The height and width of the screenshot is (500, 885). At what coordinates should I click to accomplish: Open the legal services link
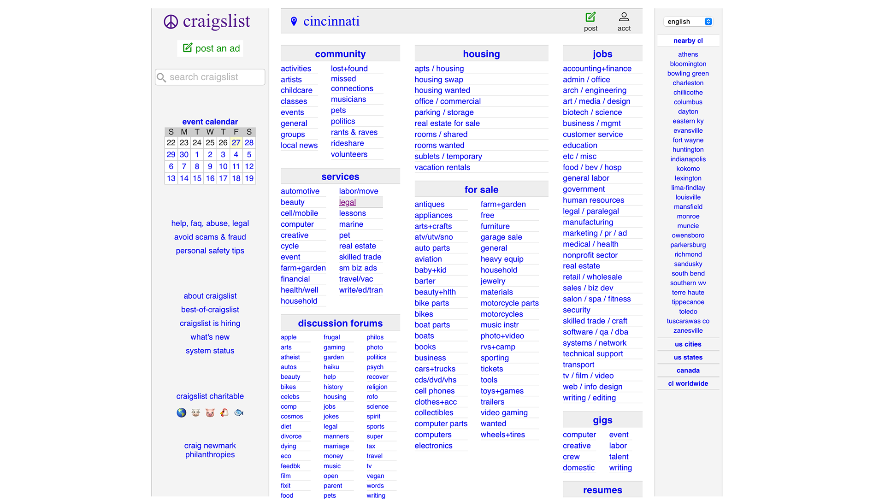348,202
